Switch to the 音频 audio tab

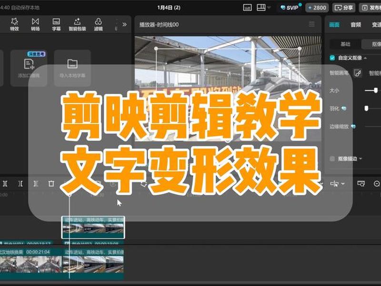[x=356, y=25]
